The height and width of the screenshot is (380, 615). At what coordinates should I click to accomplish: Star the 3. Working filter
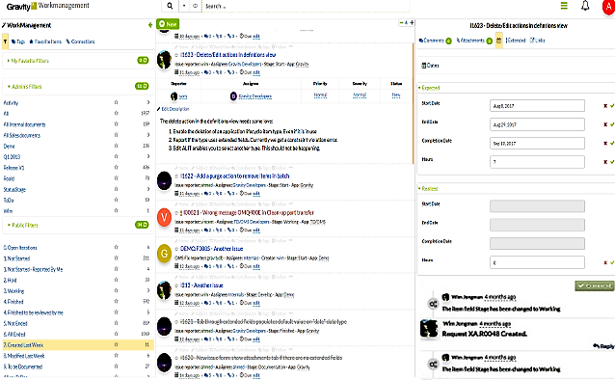click(x=116, y=290)
